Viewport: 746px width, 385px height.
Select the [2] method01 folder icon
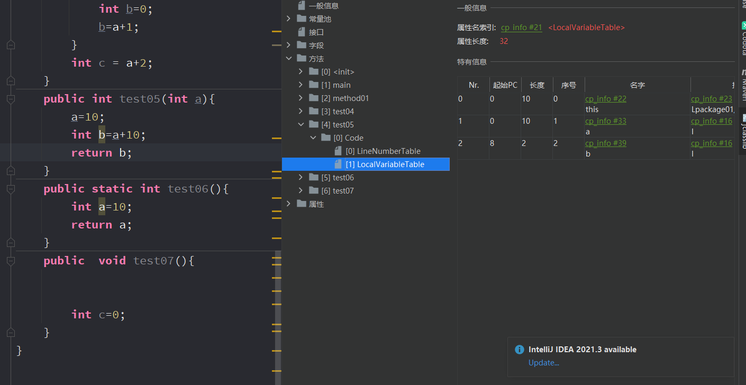(314, 98)
